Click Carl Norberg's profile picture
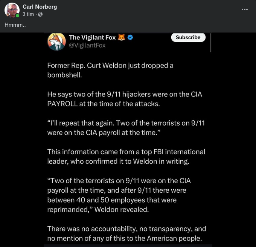This screenshot has height=247, width=256. point(12,10)
